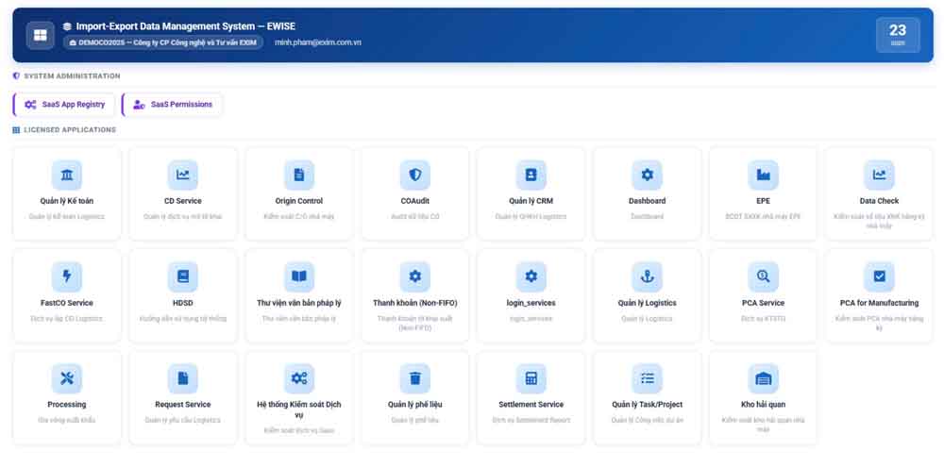Screen dimensions: 944x468
Task: Click the 'COAudit' title text
Action: coord(414,201)
